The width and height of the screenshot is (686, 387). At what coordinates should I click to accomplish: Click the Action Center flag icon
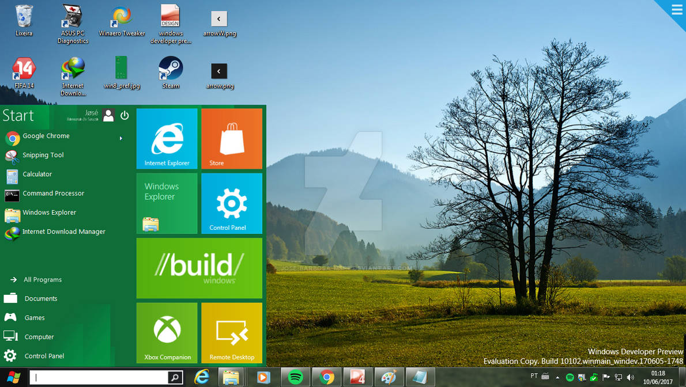[606, 377]
